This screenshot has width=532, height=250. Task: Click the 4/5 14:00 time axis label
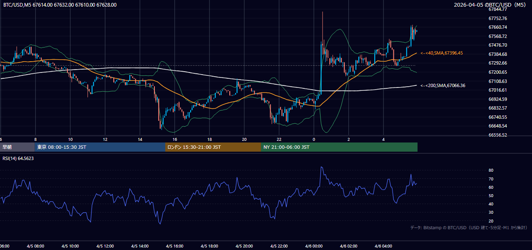[140, 246]
